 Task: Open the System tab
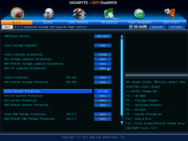tap(48, 23)
